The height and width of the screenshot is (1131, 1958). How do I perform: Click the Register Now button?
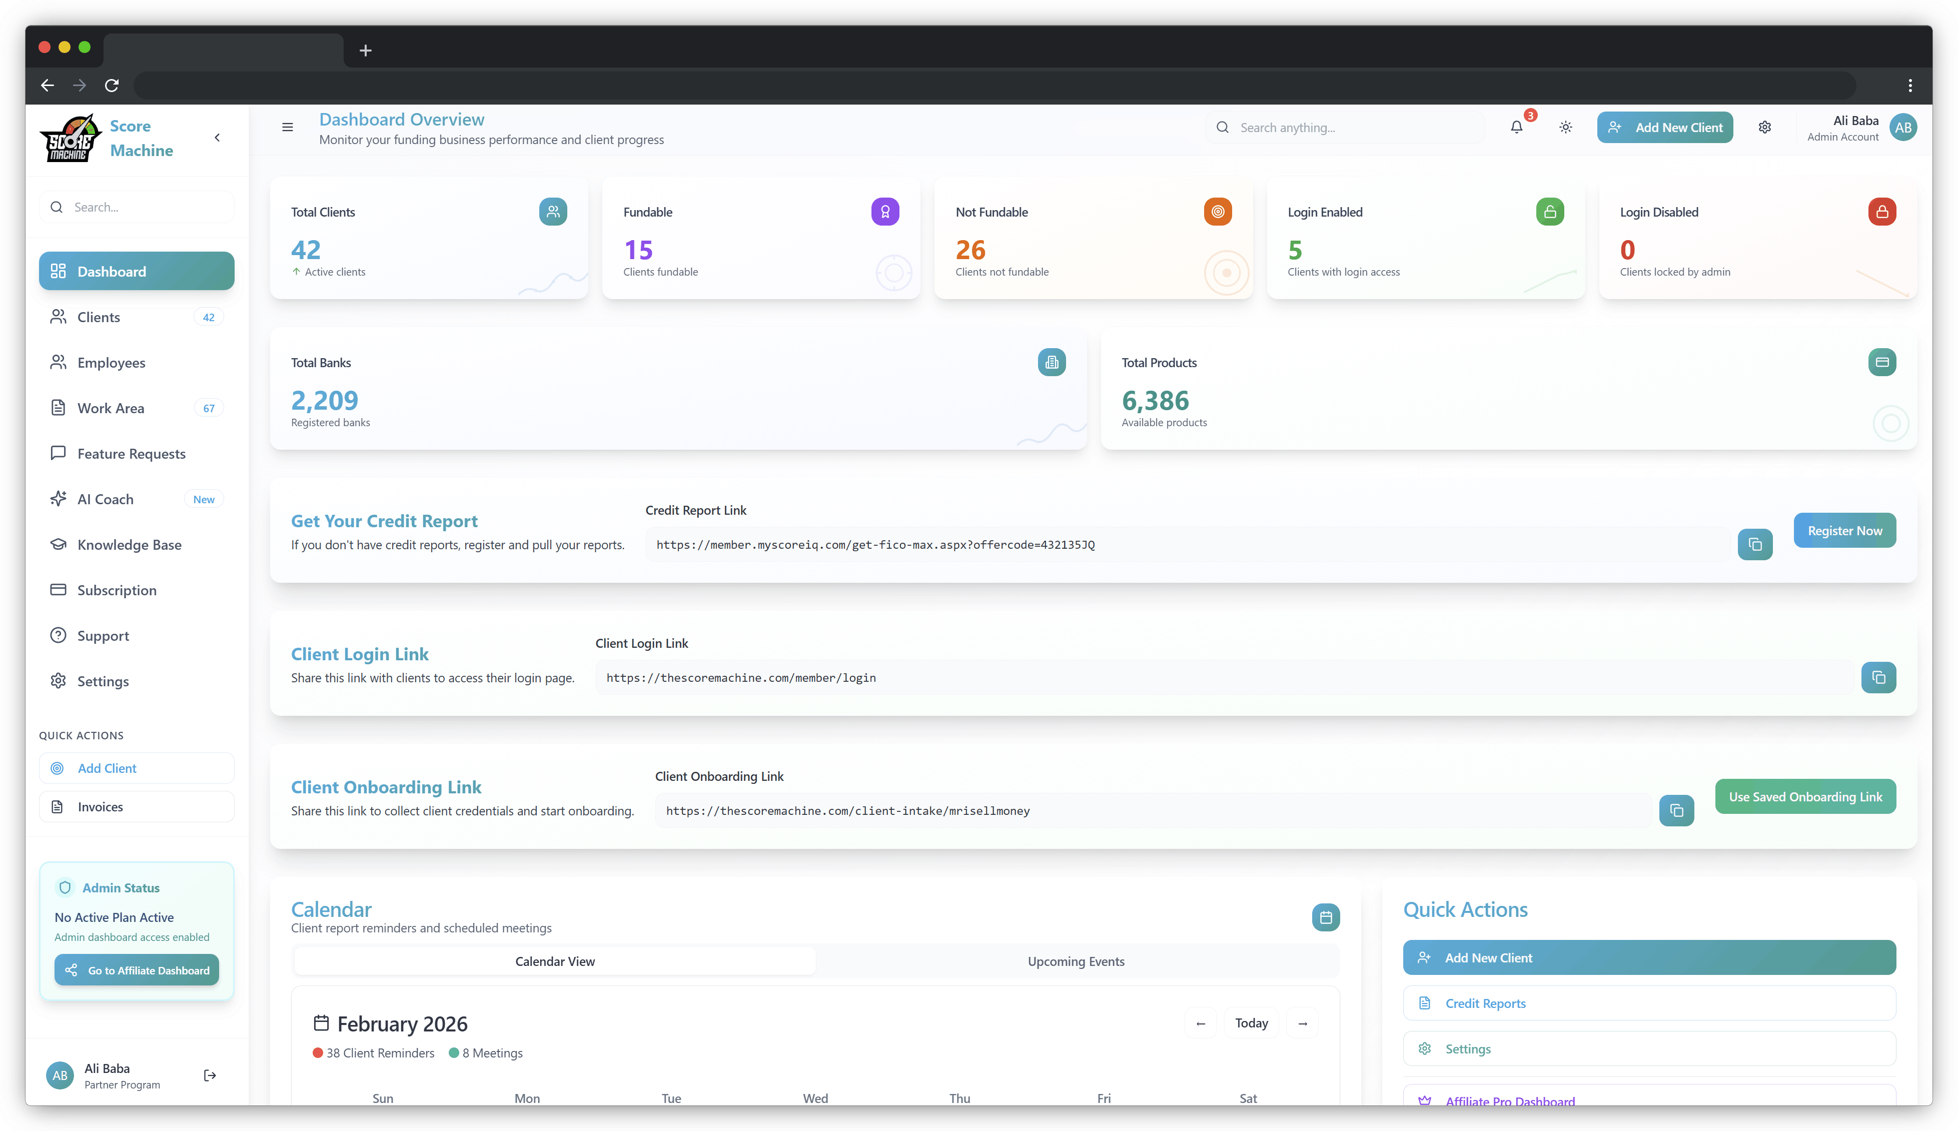pos(1844,531)
